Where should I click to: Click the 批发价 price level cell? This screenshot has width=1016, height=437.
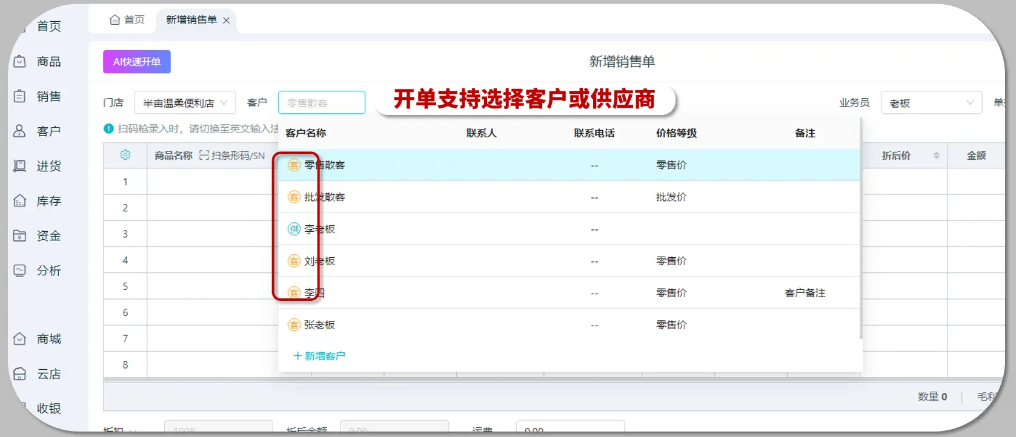(x=671, y=197)
